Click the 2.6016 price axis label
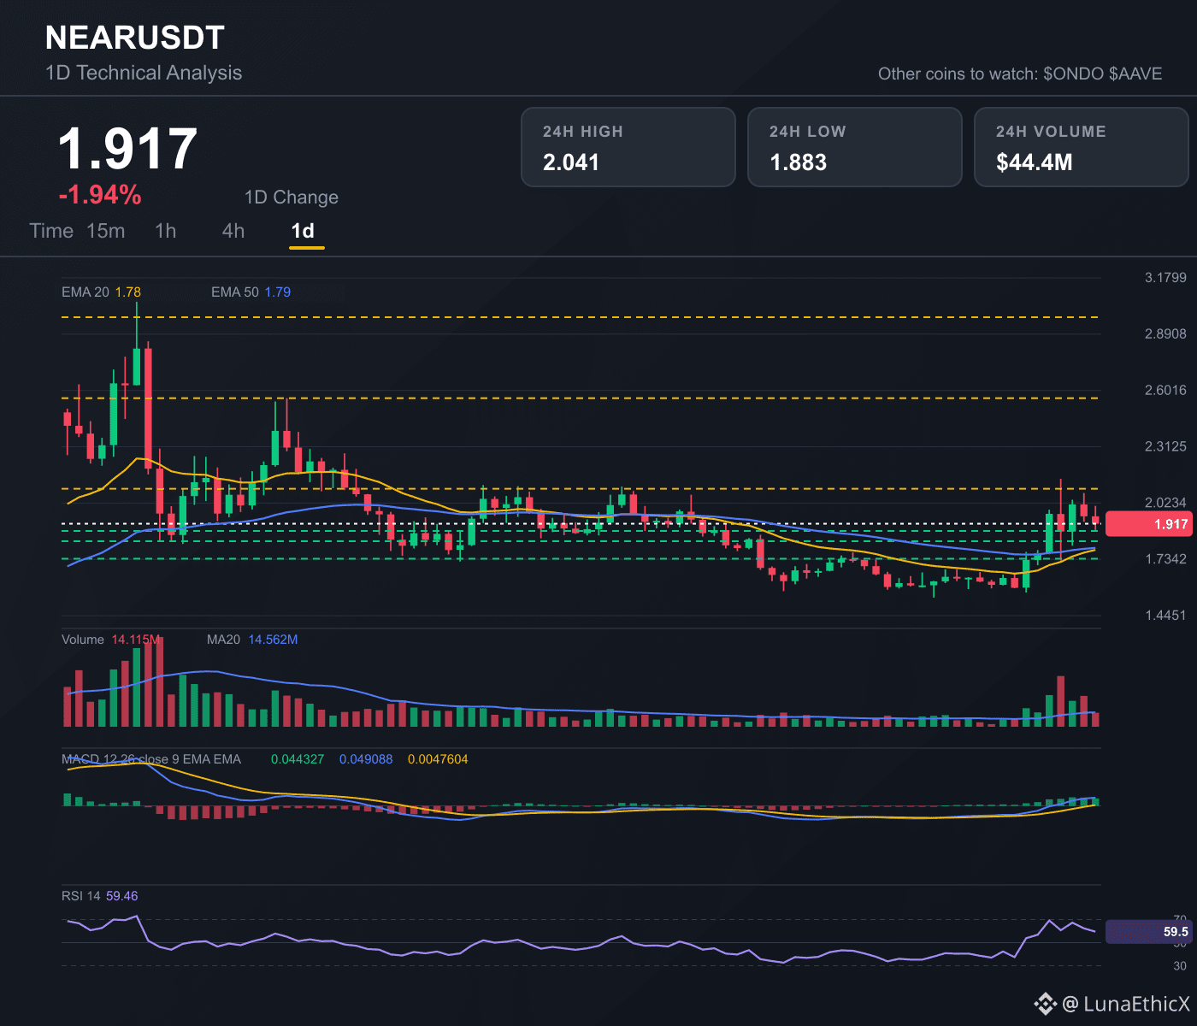The image size is (1197, 1026). point(1165,390)
